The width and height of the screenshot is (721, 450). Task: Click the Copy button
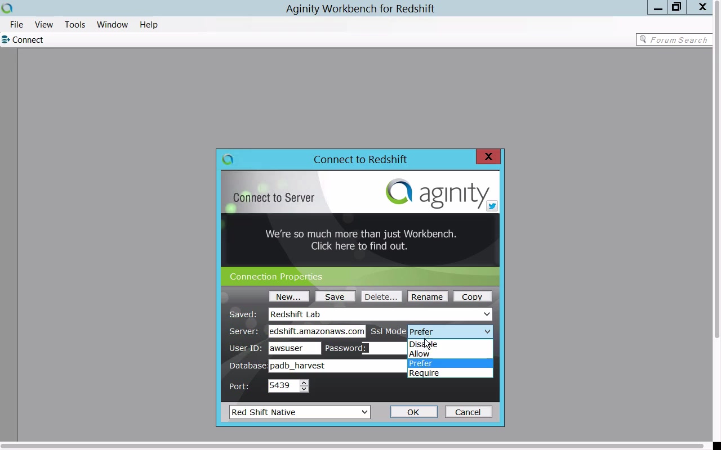pyautogui.click(x=472, y=296)
